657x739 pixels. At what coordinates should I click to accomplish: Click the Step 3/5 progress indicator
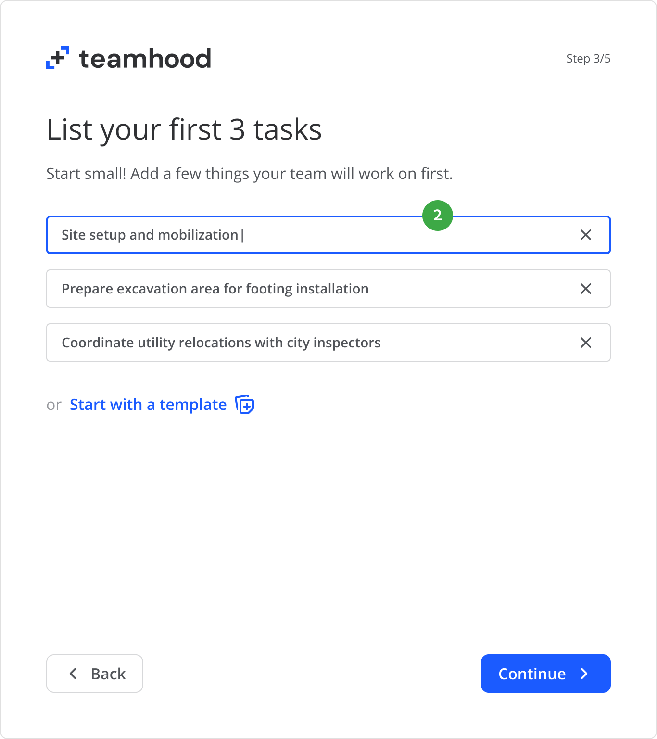tap(588, 59)
